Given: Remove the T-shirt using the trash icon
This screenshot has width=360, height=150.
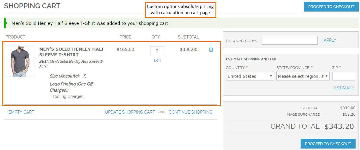Looking at the screenshot, I should click(211, 49).
